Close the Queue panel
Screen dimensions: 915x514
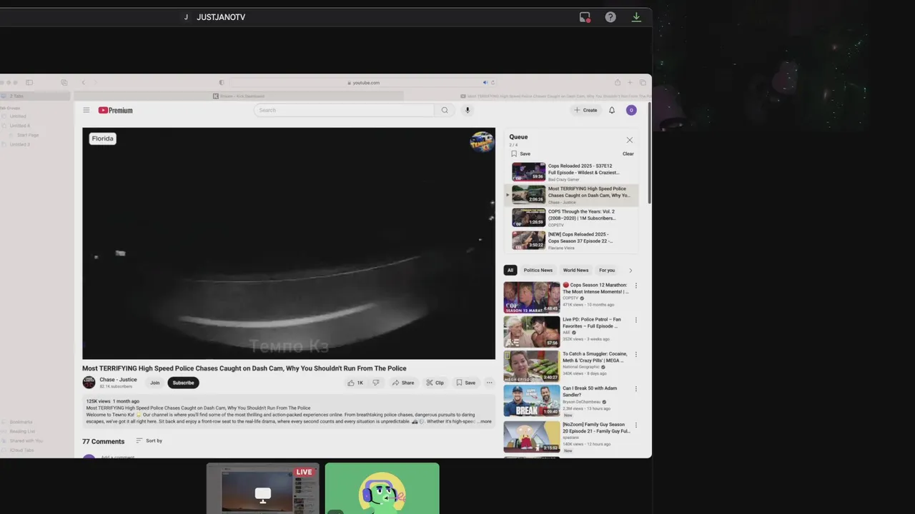pyautogui.click(x=629, y=140)
